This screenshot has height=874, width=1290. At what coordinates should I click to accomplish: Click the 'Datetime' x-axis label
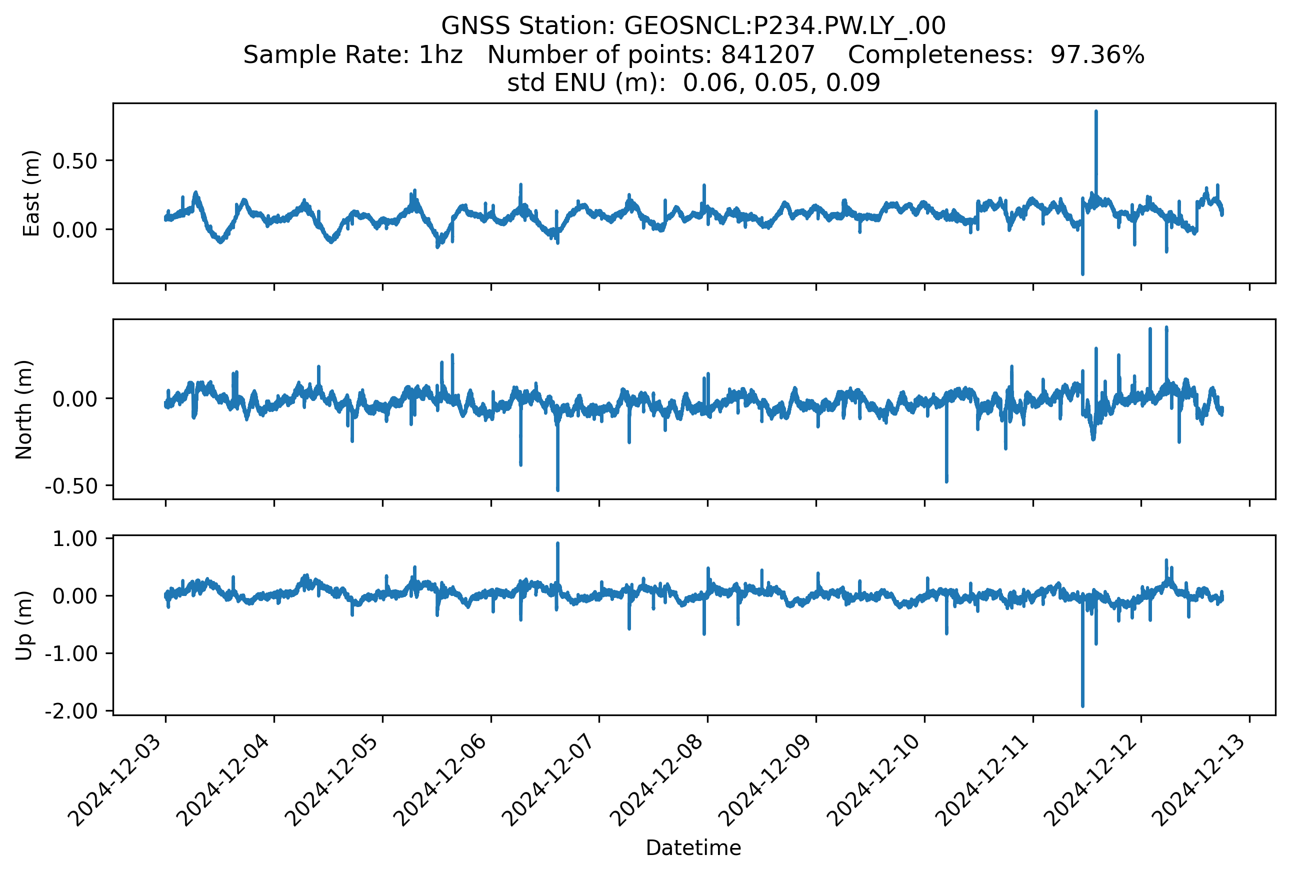coord(693,848)
